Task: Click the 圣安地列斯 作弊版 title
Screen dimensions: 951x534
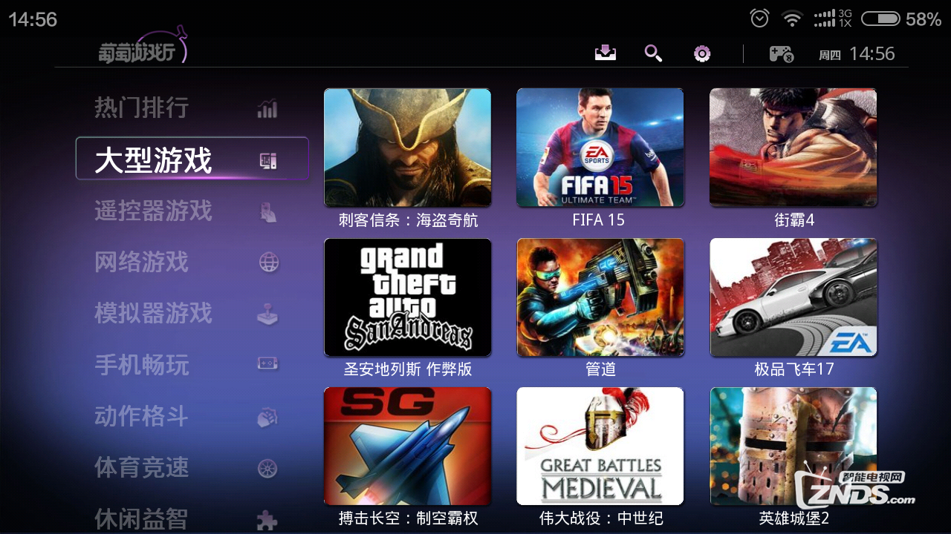Action: (408, 369)
